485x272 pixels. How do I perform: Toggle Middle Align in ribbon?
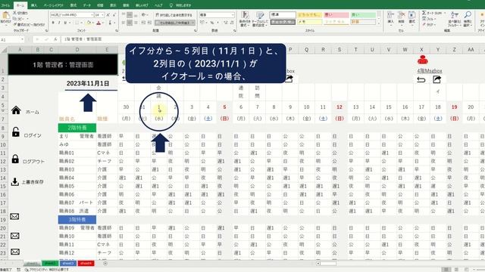point(130,15)
